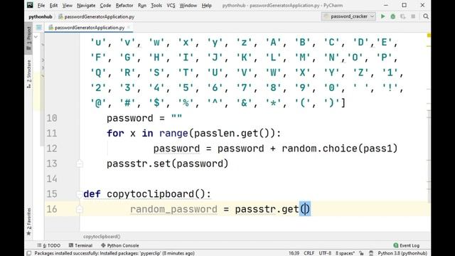Click on def copytoclipboard(): text

(147, 194)
